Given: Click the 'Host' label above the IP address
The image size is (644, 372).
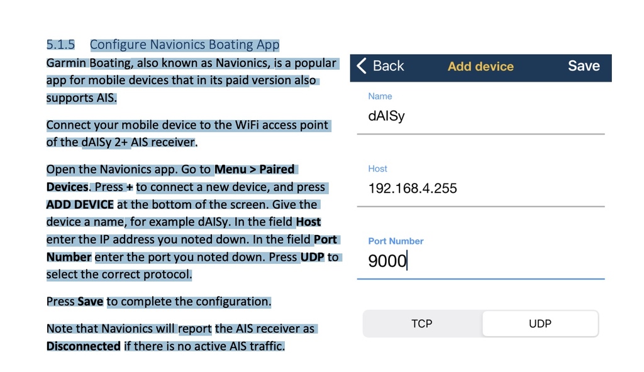Looking at the screenshot, I should (x=377, y=169).
